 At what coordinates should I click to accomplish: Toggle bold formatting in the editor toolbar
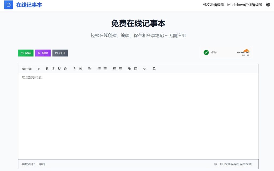click(x=47, y=69)
